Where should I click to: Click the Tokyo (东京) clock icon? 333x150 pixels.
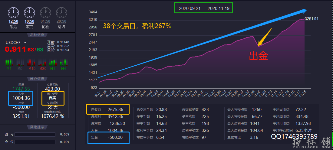click(29, 13)
